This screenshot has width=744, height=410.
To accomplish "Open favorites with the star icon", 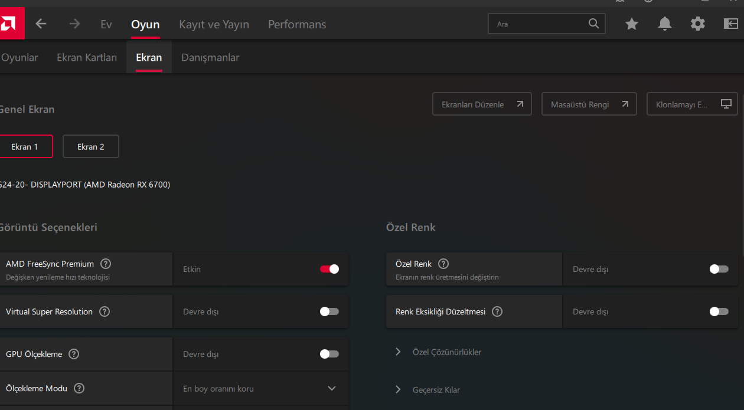I will pyautogui.click(x=632, y=24).
